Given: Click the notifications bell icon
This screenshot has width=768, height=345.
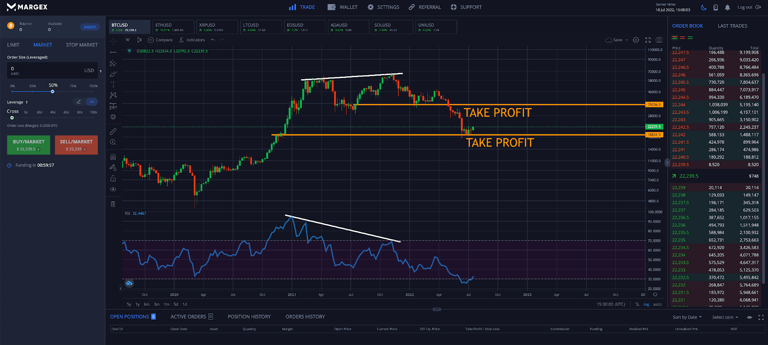Looking at the screenshot, I should (727, 7).
